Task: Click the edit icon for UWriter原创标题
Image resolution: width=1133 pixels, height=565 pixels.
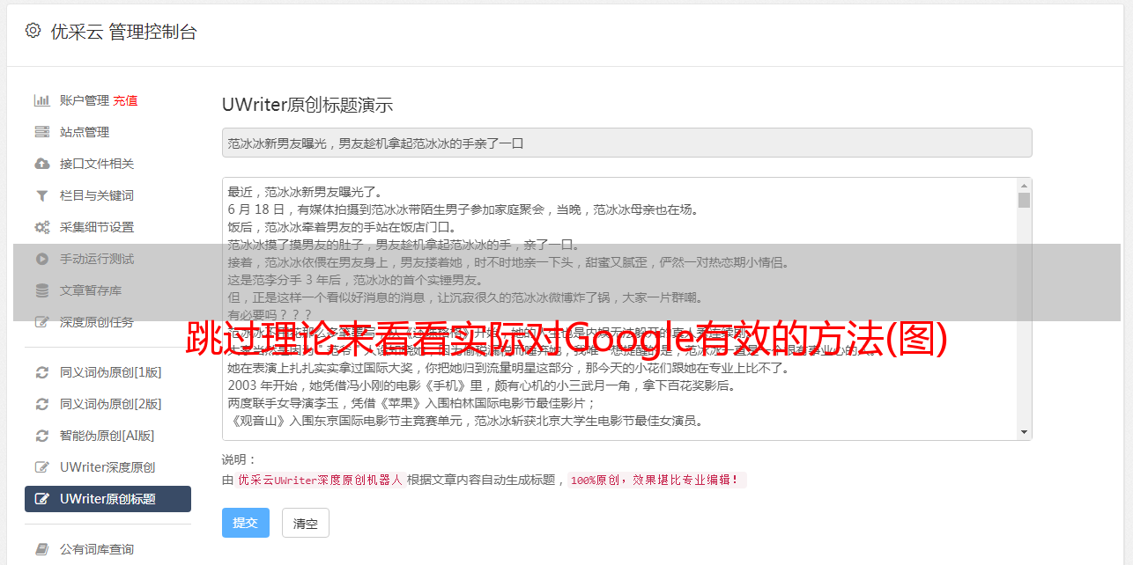Action: (41, 499)
